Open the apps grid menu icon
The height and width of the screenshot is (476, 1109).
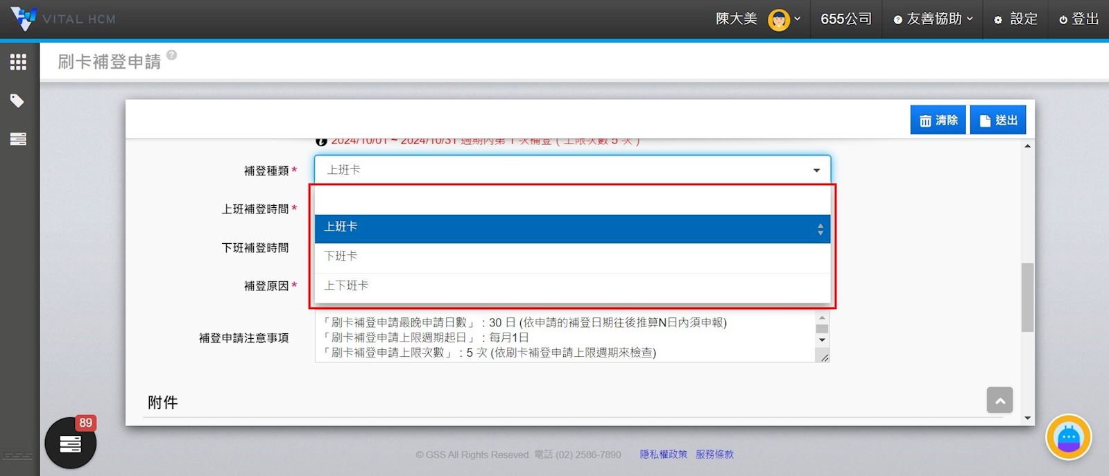[x=18, y=62]
